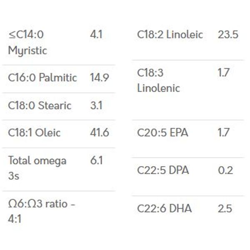Click the C20:5 EPA label

tap(162, 132)
